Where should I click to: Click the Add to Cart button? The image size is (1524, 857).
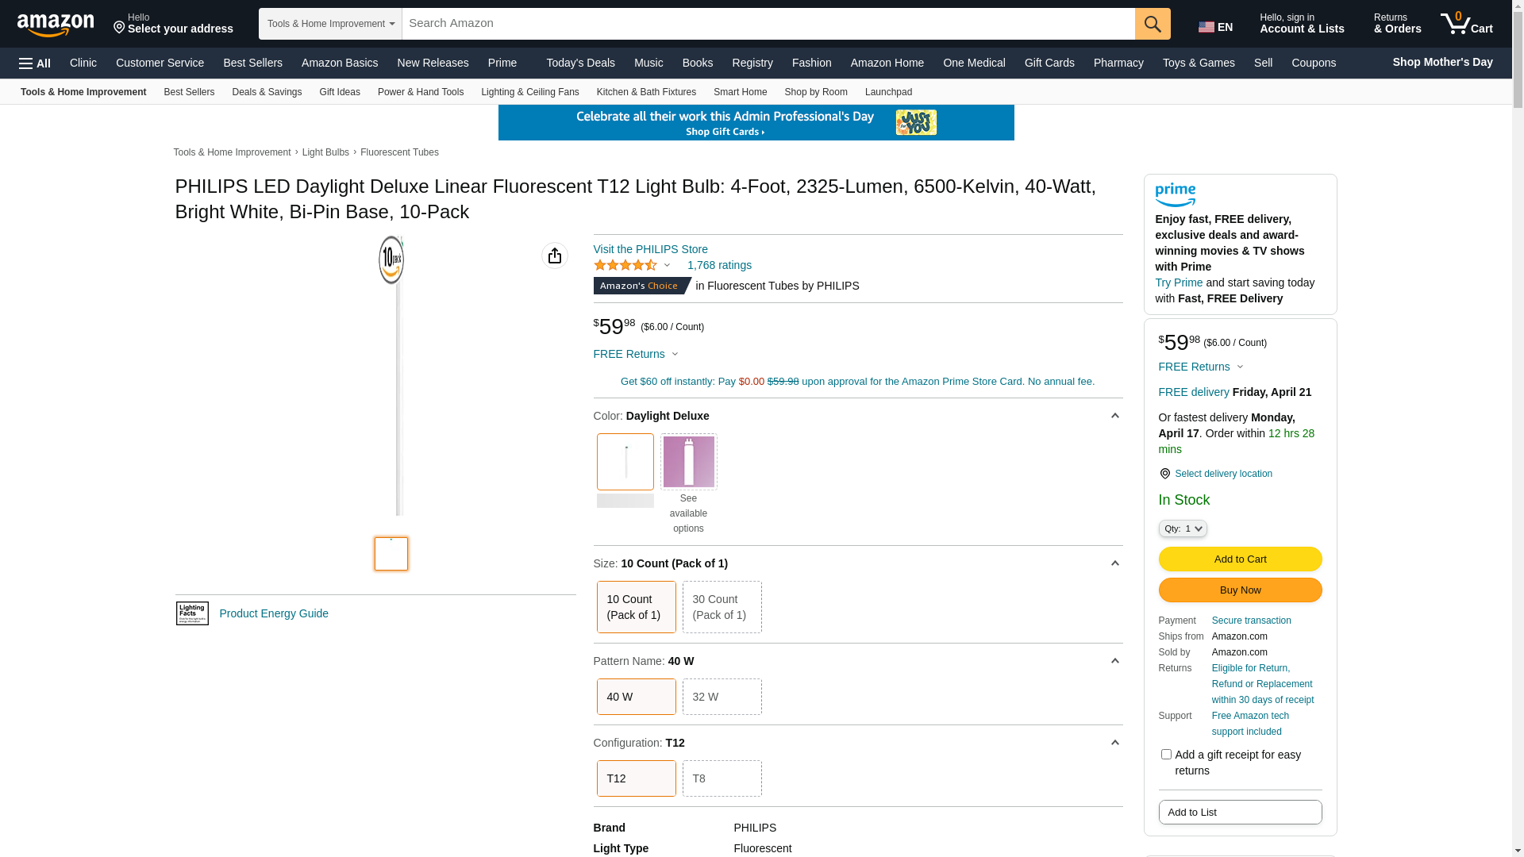[1240, 559]
